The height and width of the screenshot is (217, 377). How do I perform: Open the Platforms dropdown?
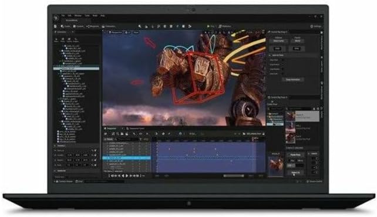coord(225,26)
